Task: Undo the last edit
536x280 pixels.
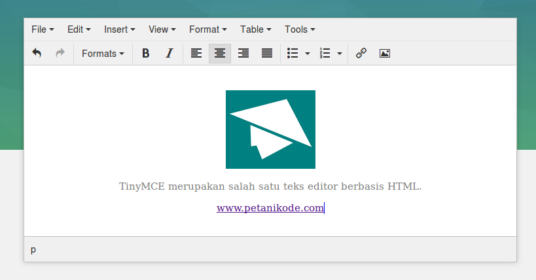Action: coord(37,54)
